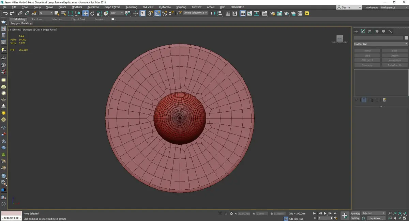This screenshot has width=409, height=221.
Task: Click Render Production teapot icon
Action: 287,13
